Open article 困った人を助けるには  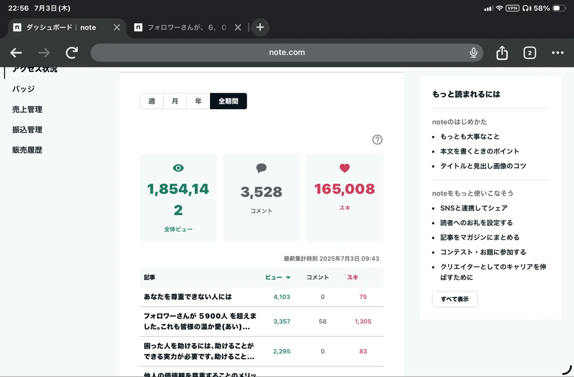[199, 351]
